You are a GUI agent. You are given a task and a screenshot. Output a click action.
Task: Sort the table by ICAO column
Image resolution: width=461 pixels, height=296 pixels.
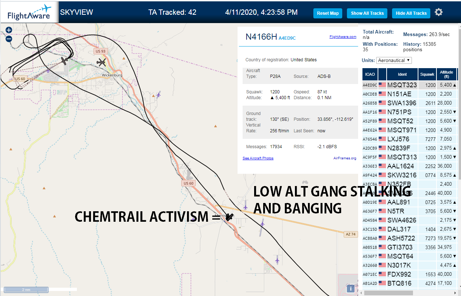370,74
